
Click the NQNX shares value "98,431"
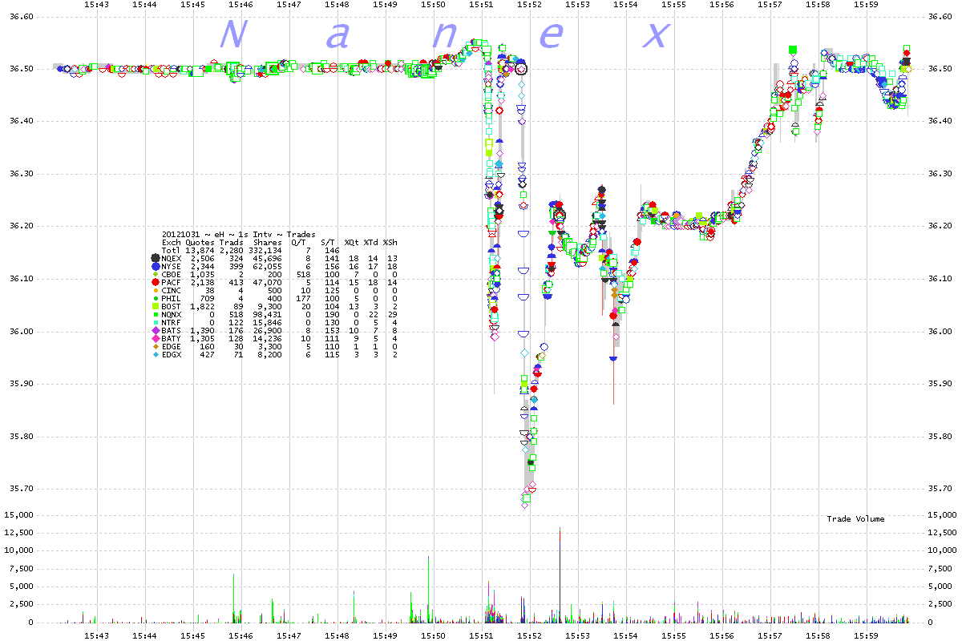coord(268,314)
